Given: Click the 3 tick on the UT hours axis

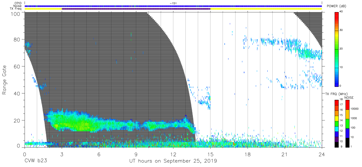Looking at the screenshot, I should pos(62,154).
